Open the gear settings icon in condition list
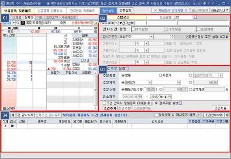The image size is (231, 159). pyautogui.click(x=227, y=115)
